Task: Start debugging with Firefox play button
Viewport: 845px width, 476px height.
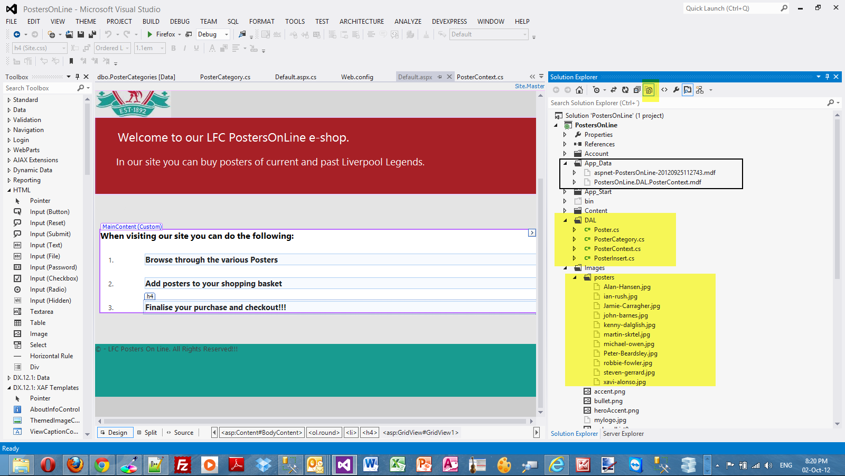Action: [150, 34]
